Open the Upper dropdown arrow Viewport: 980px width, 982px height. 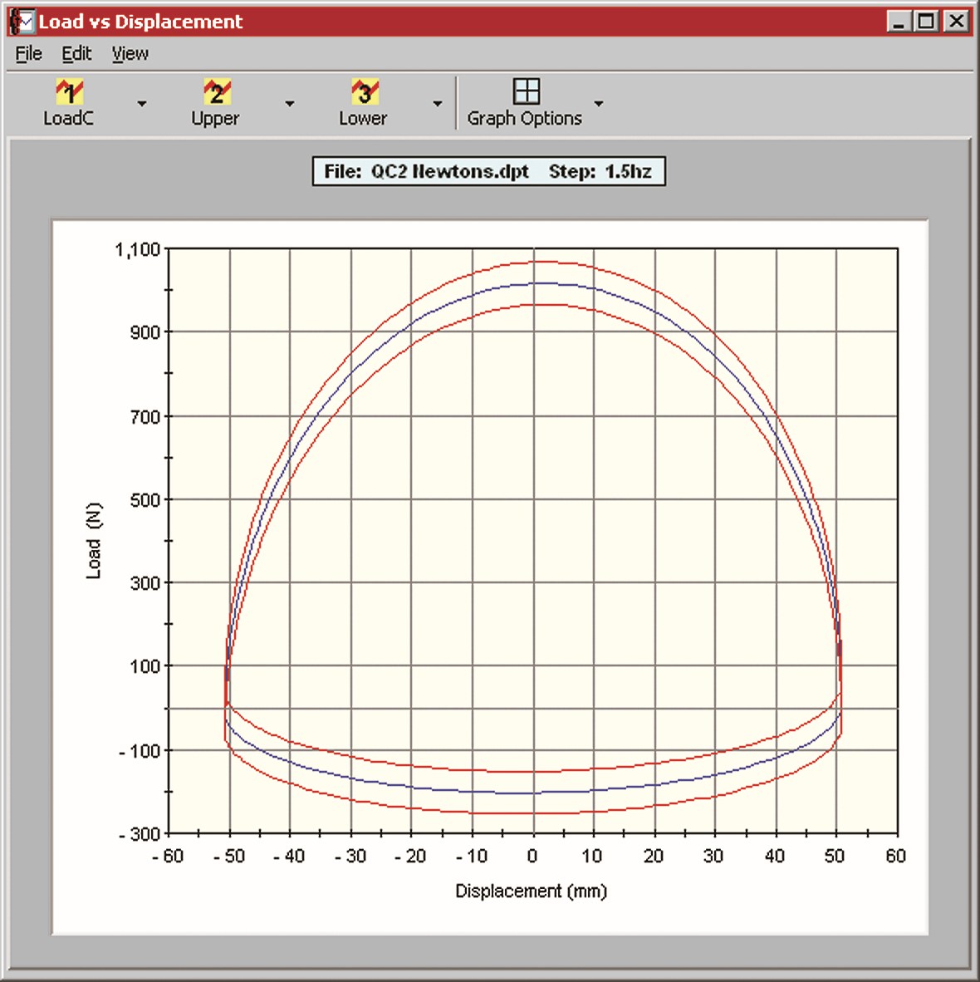(289, 104)
